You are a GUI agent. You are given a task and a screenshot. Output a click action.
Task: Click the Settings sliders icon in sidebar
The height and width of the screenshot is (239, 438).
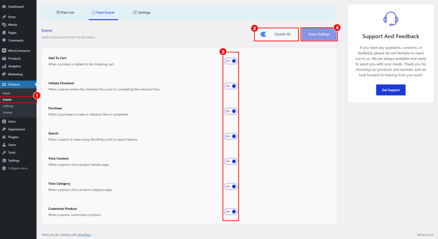[4, 160]
